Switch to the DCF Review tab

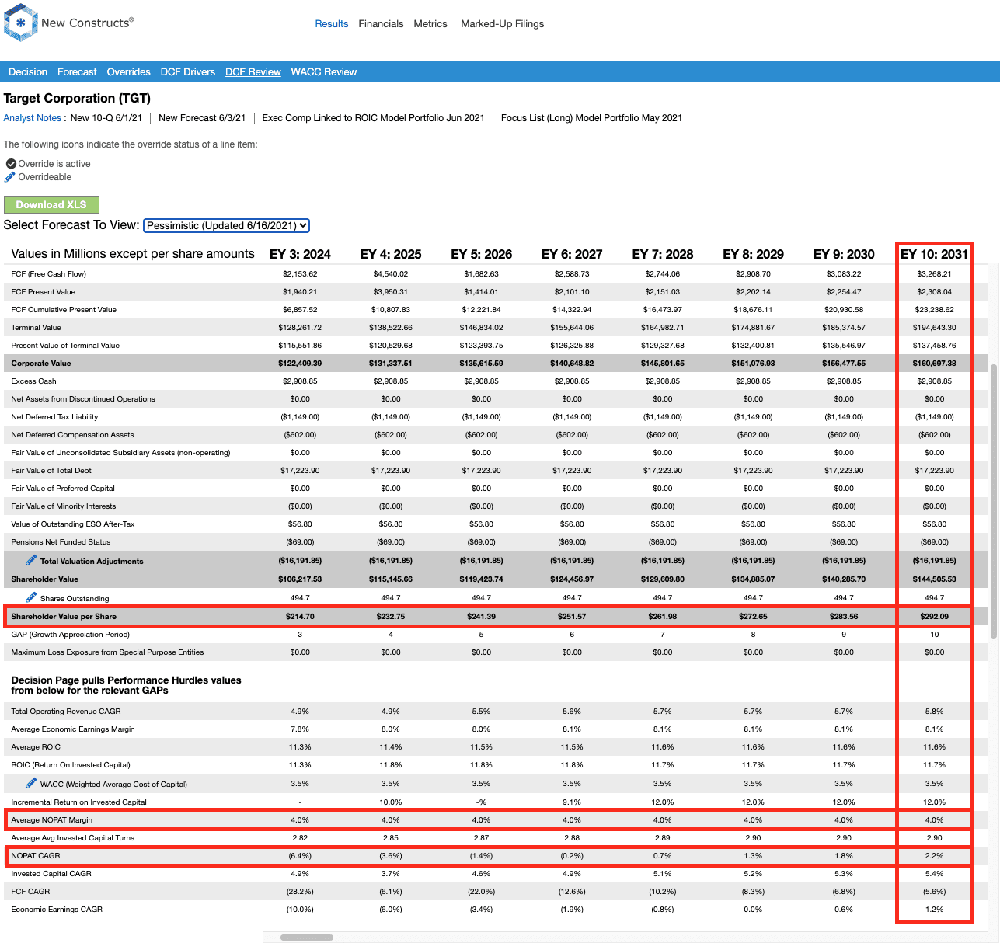coord(253,71)
